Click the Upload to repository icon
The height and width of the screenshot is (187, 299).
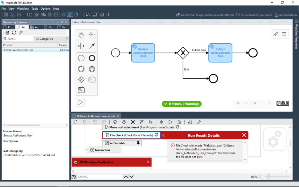[x=12, y=15]
